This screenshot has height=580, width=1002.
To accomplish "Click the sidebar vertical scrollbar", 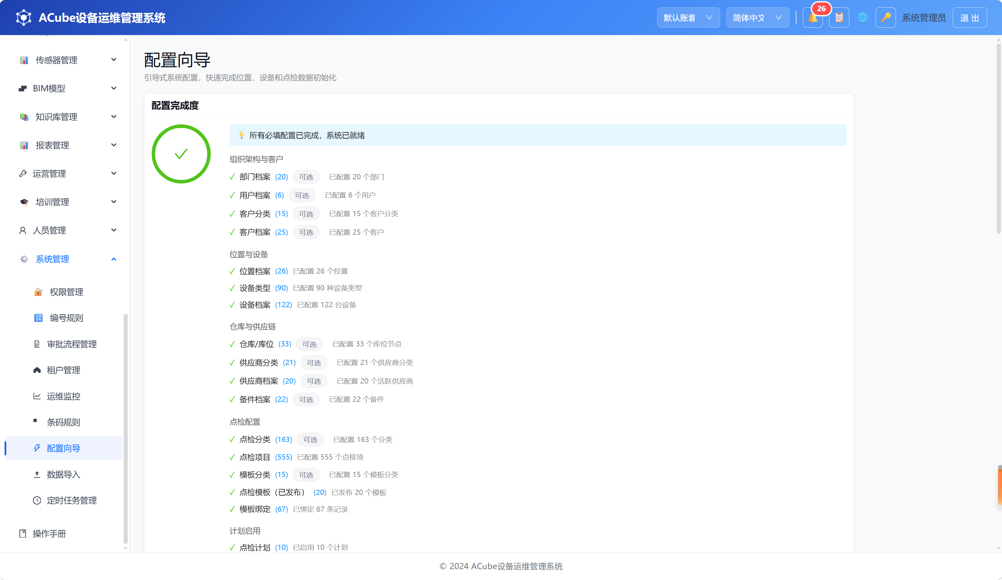I will (x=126, y=429).
